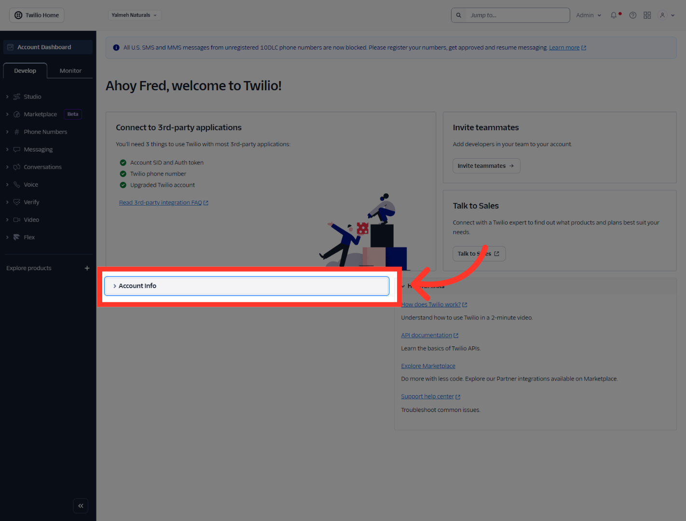Click the Phone Numbers hash icon
Screen dimensions: 686x521
tap(17, 132)
